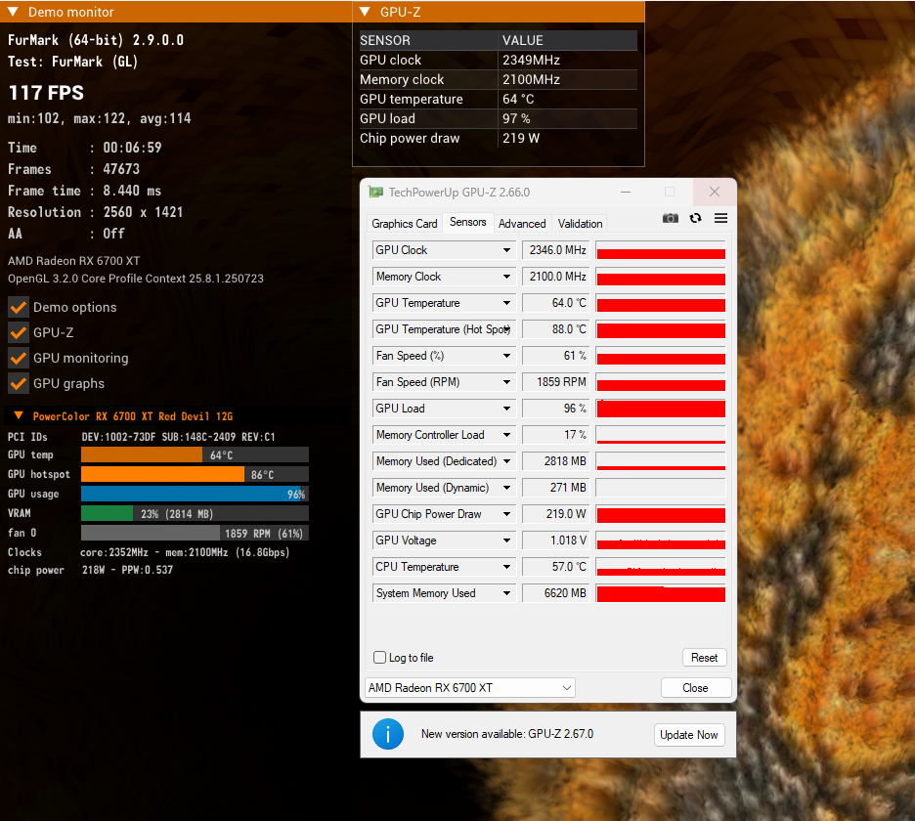
Task: Click the fan 0 speed bar
Action: pyautogui.click(x=195, y=534)
